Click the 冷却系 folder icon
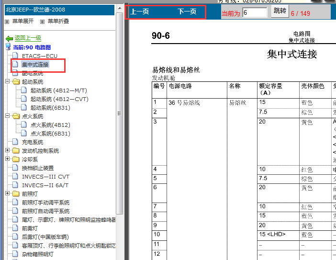Image resolution: width=336 pixels, height=260 pixels. 16,159
